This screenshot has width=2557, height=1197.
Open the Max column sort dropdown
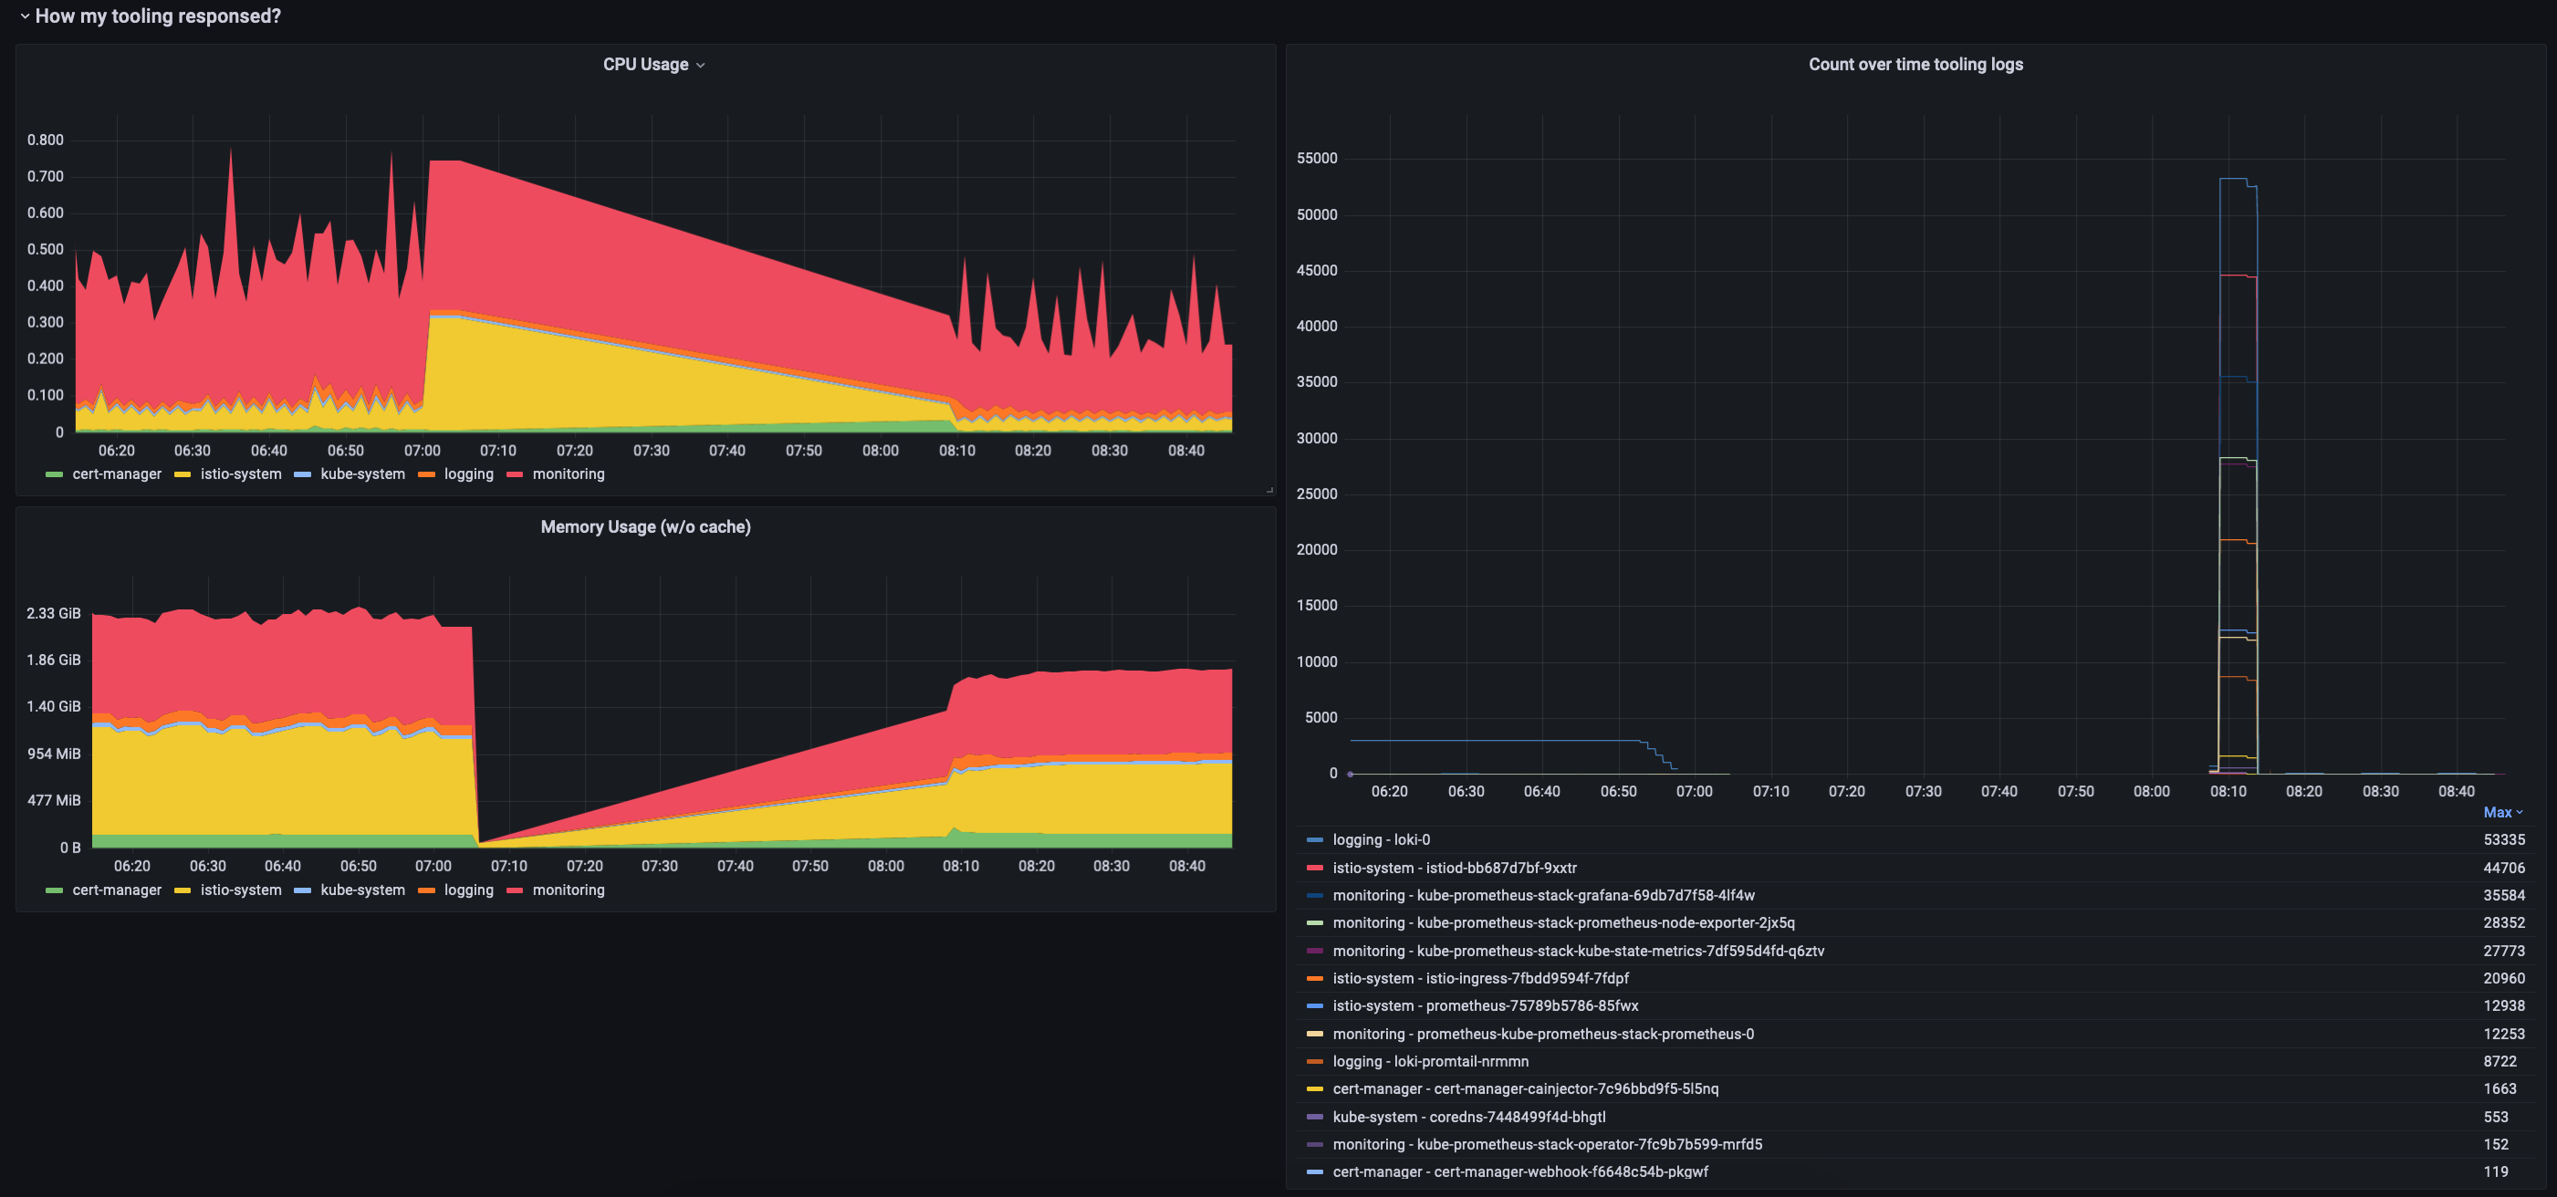point(2502,812)
